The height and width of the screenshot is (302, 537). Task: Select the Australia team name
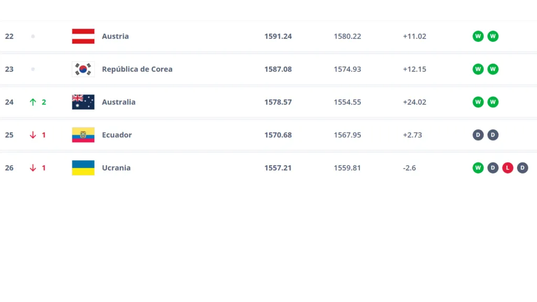[x=119, y=102]
